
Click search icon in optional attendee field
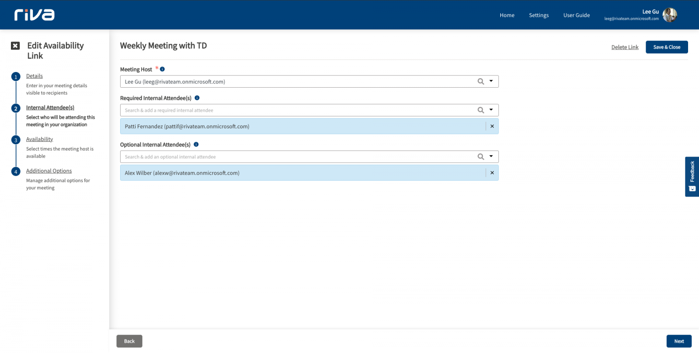pyautogui.click(x=481, y=157)
